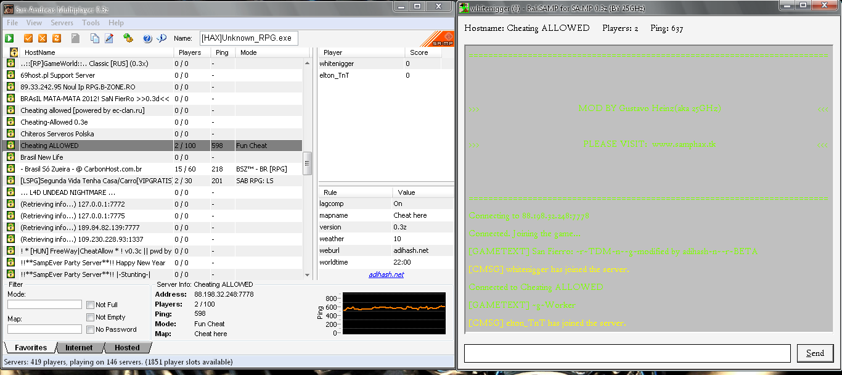
Task: Click the weburl rule row
Action: [386, 250]
